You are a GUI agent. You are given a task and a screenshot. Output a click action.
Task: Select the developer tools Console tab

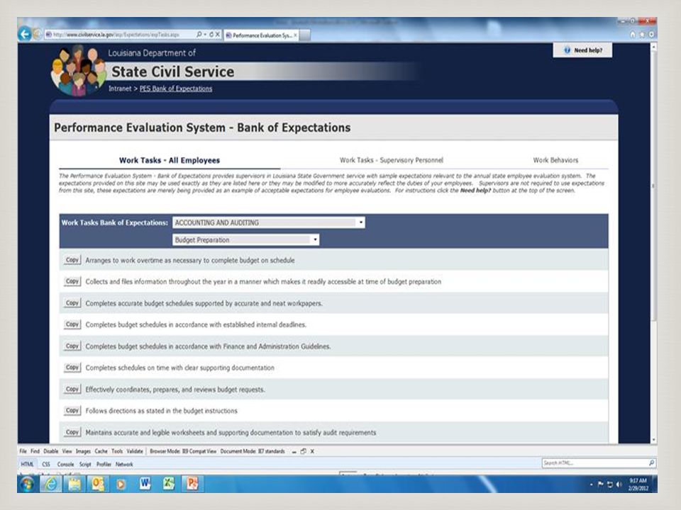[65, 465]
